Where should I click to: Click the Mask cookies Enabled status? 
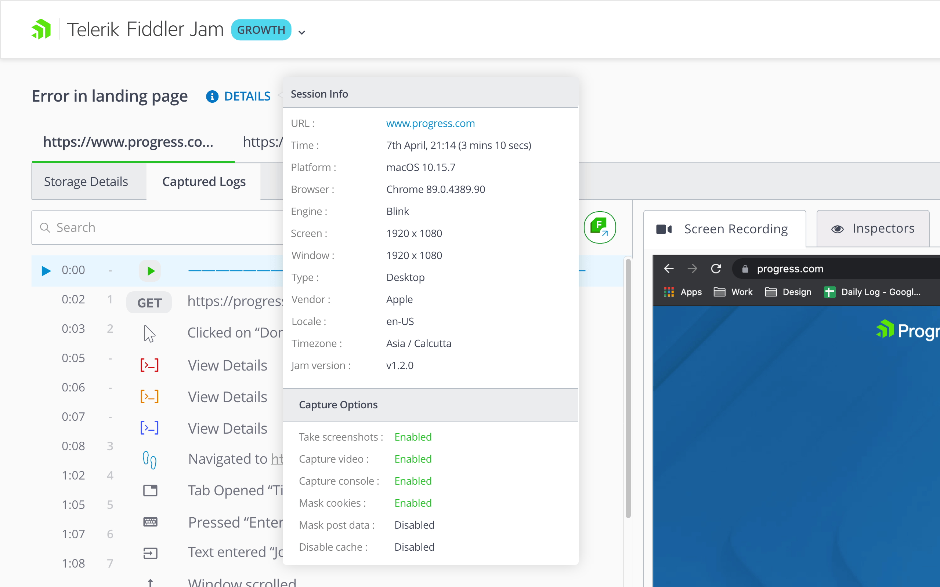coord(413,503)
